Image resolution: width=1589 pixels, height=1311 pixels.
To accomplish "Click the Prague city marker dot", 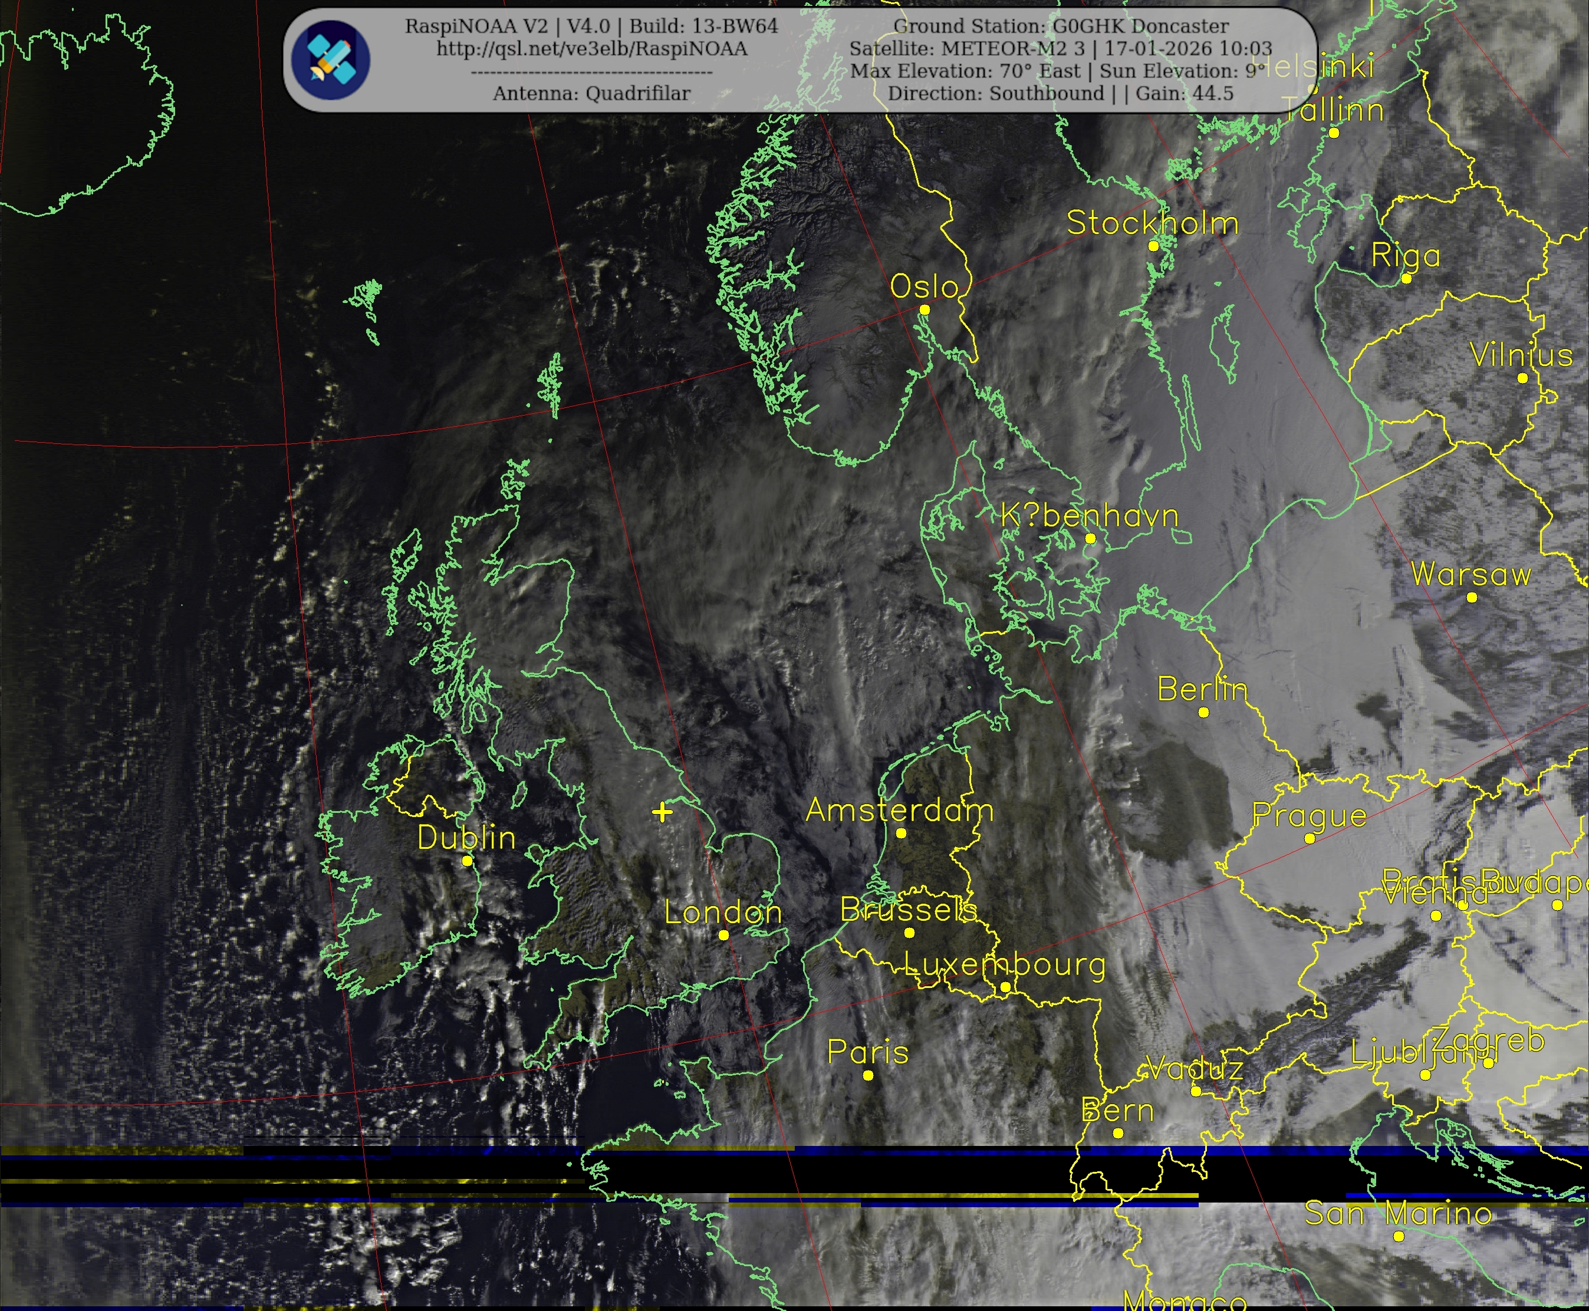I will pyautogui.click(x=1310, y=838).
